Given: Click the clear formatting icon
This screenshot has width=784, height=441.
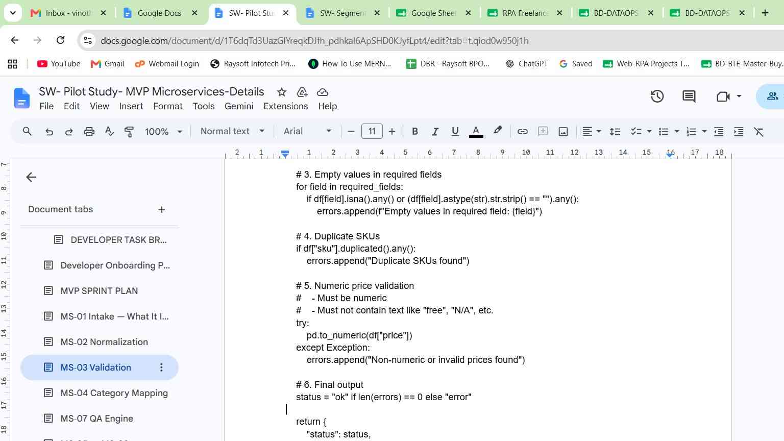Looking at the screenshot, I should pyautogui.click(x=759, y=132).
